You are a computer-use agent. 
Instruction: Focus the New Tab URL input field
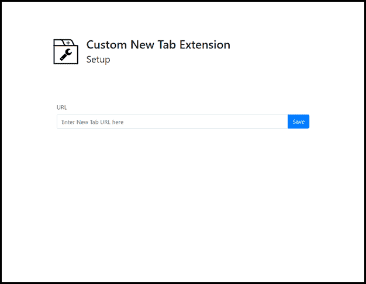(172, 122)
